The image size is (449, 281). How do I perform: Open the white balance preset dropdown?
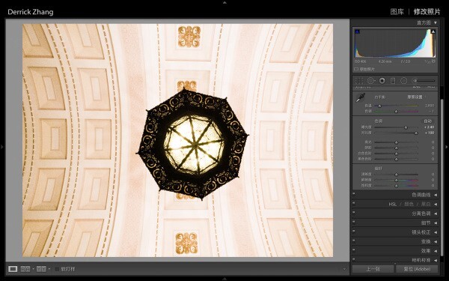pyautogui.click(x=415, y=97)
